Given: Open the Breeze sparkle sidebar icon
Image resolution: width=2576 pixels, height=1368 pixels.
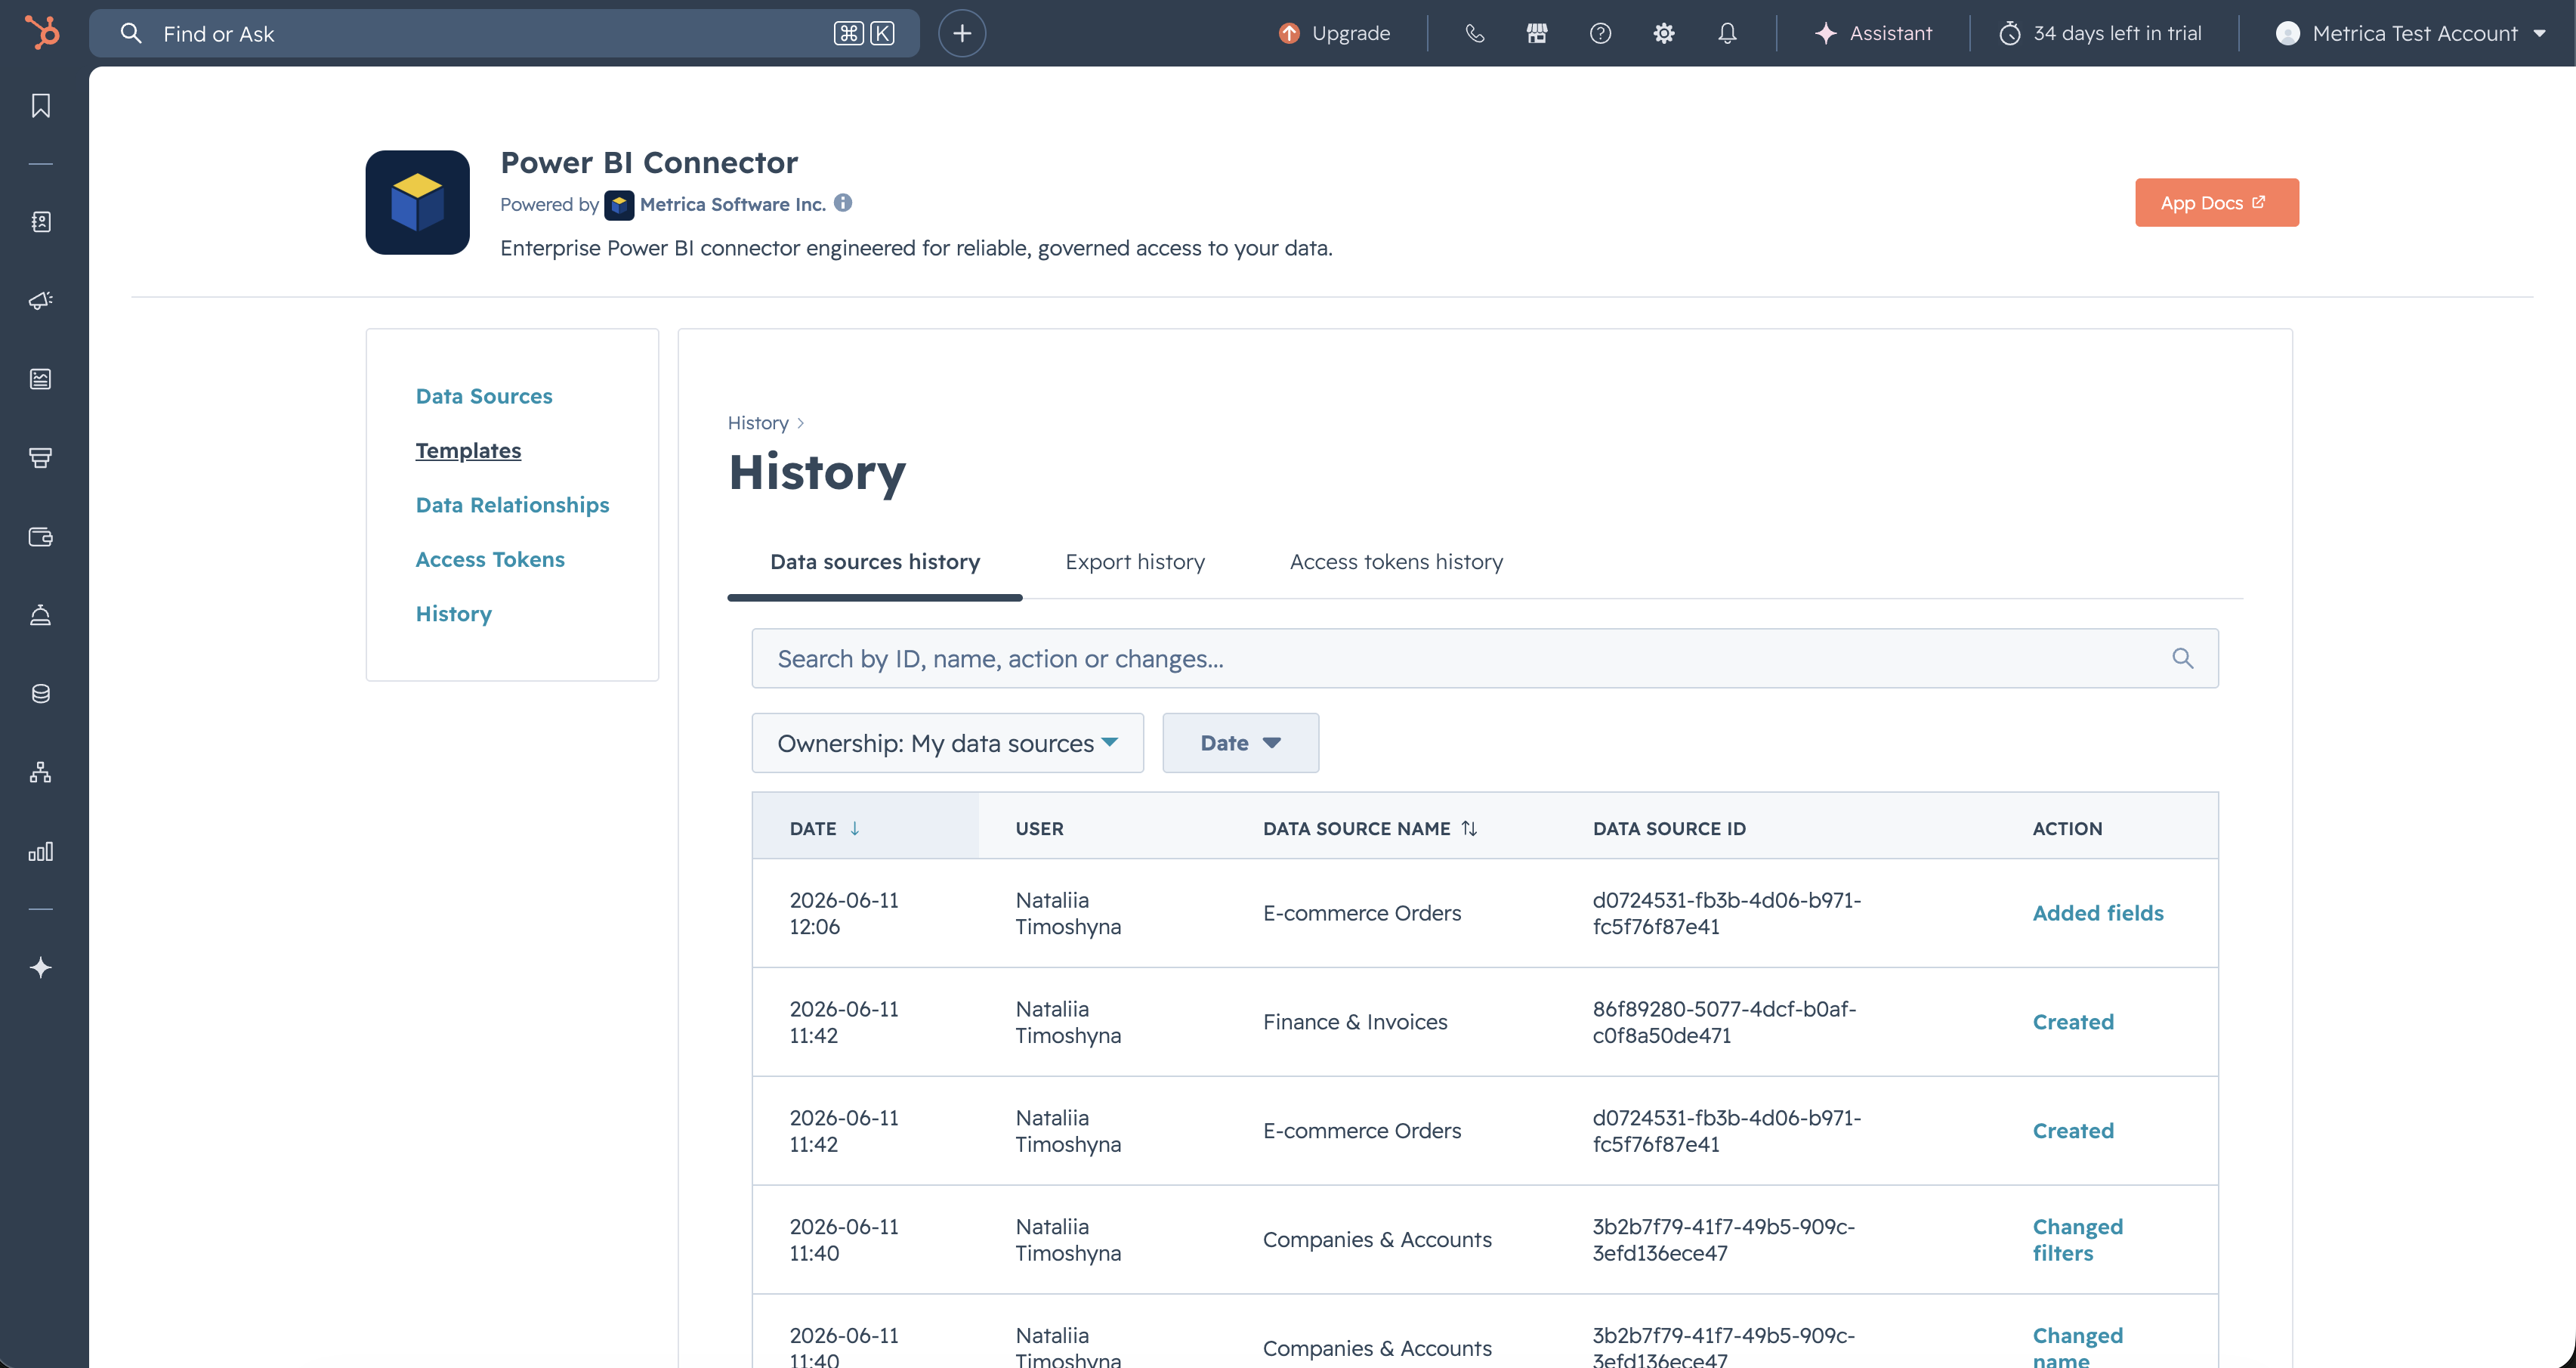Looking at the screenshot, I should click(x=41, y=967).
